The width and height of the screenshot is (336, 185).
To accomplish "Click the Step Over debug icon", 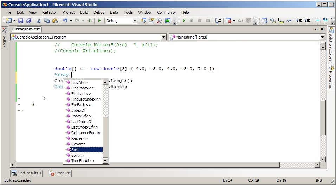I will pyautogui.click(x=218, y=21).
